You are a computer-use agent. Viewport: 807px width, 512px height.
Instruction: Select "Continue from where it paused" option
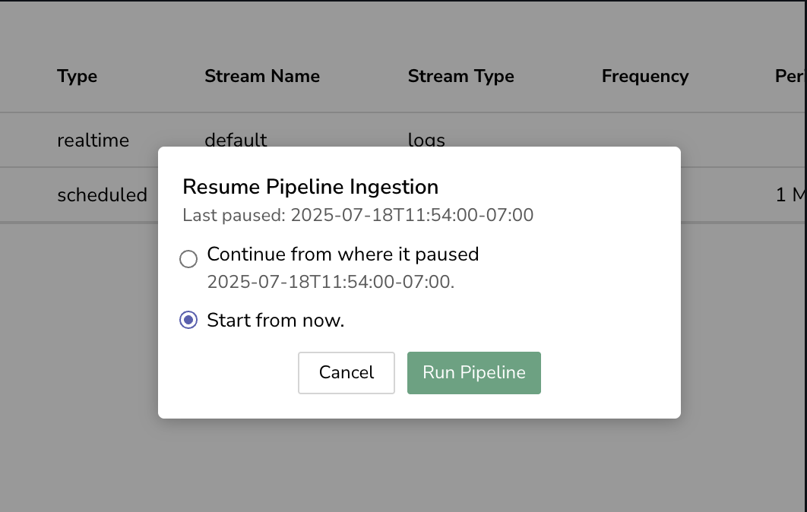coord(188,258)
